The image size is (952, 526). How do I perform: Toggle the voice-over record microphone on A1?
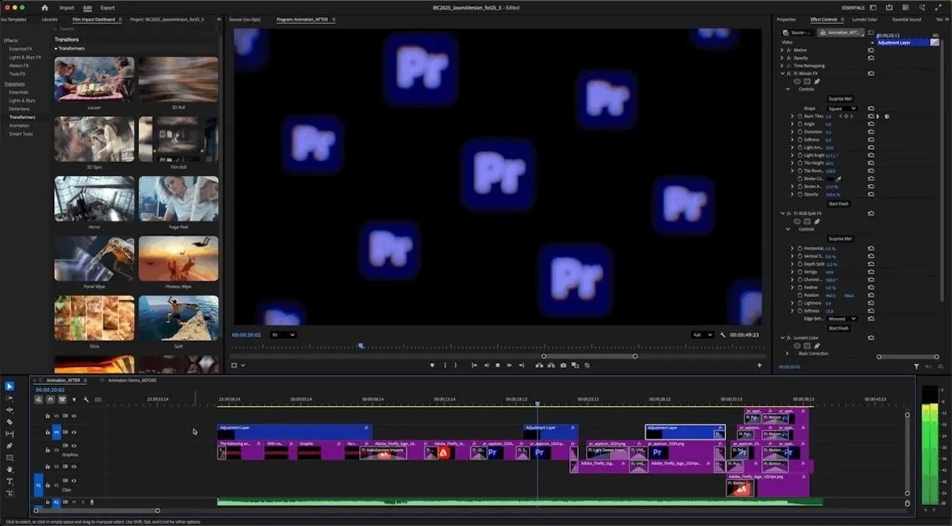coord(92,502)
